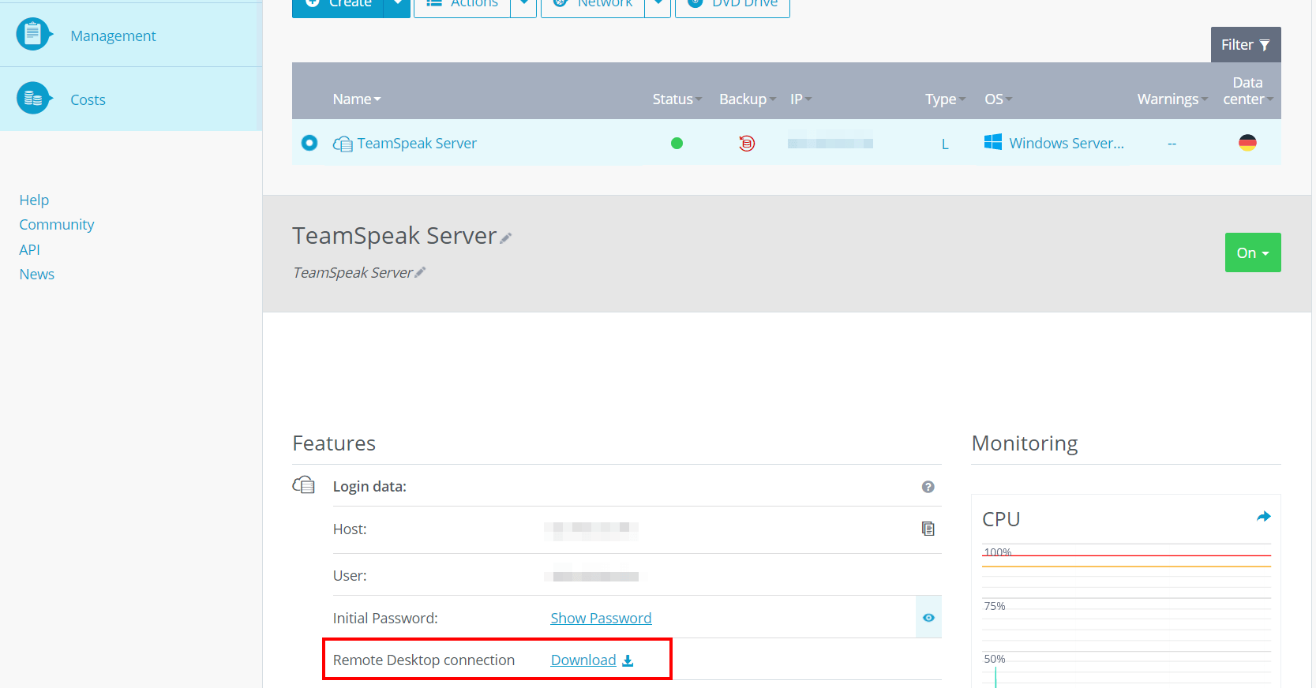Click the green status dot
Viewport: 1316px width, 688px height.
tap(677, 143)
